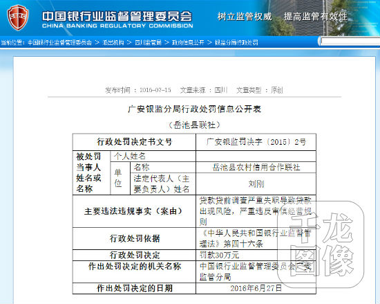
Task: Click the 行政处罚决定 label cell
Action: (x=134, y=255)
